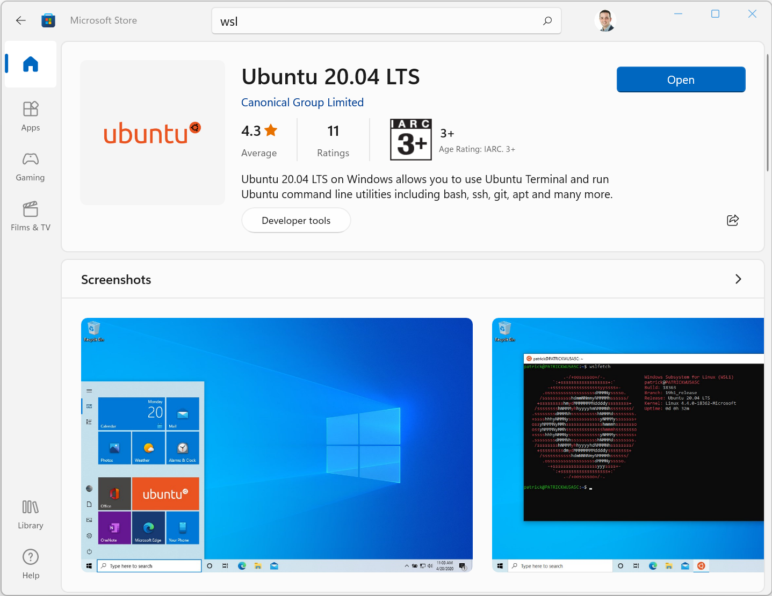Open the Gaming section

click(x=31, y=166)
